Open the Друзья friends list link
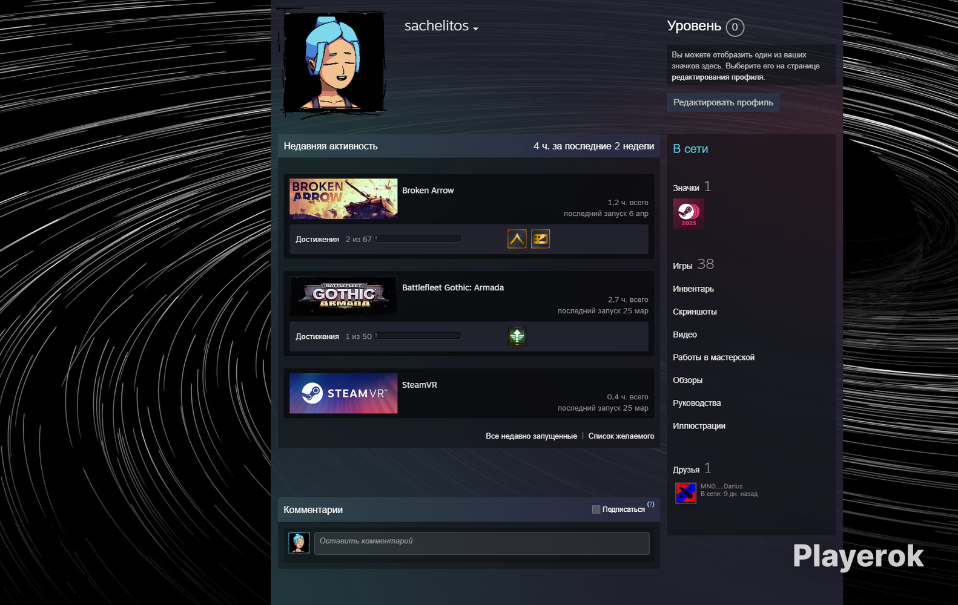The width and height of the screenshot is (958, 605). [x=686, y=469]
